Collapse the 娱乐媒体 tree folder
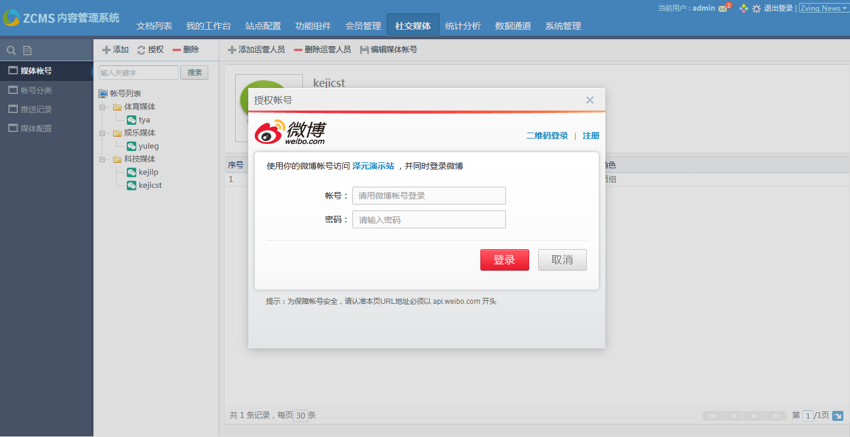Image resolution: width=850 pixels, height=437 pixels. [x=102, y=133]
